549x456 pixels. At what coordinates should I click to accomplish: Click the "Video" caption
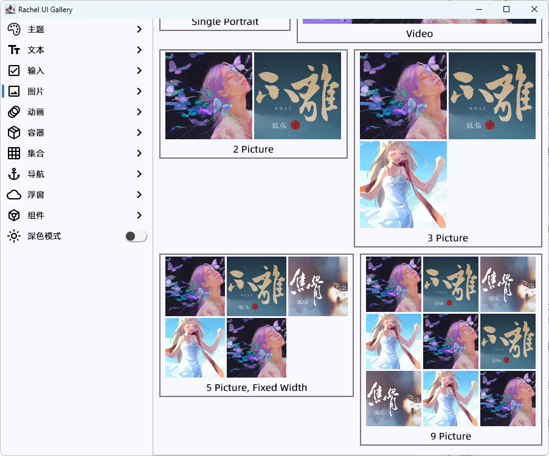pos(420,34)
